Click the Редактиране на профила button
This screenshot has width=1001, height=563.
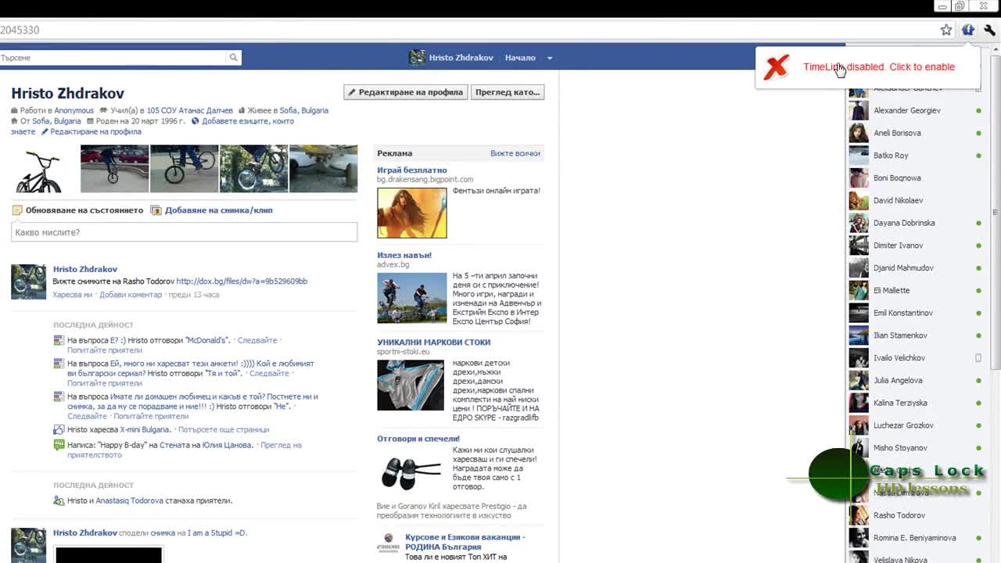[406, 92]
